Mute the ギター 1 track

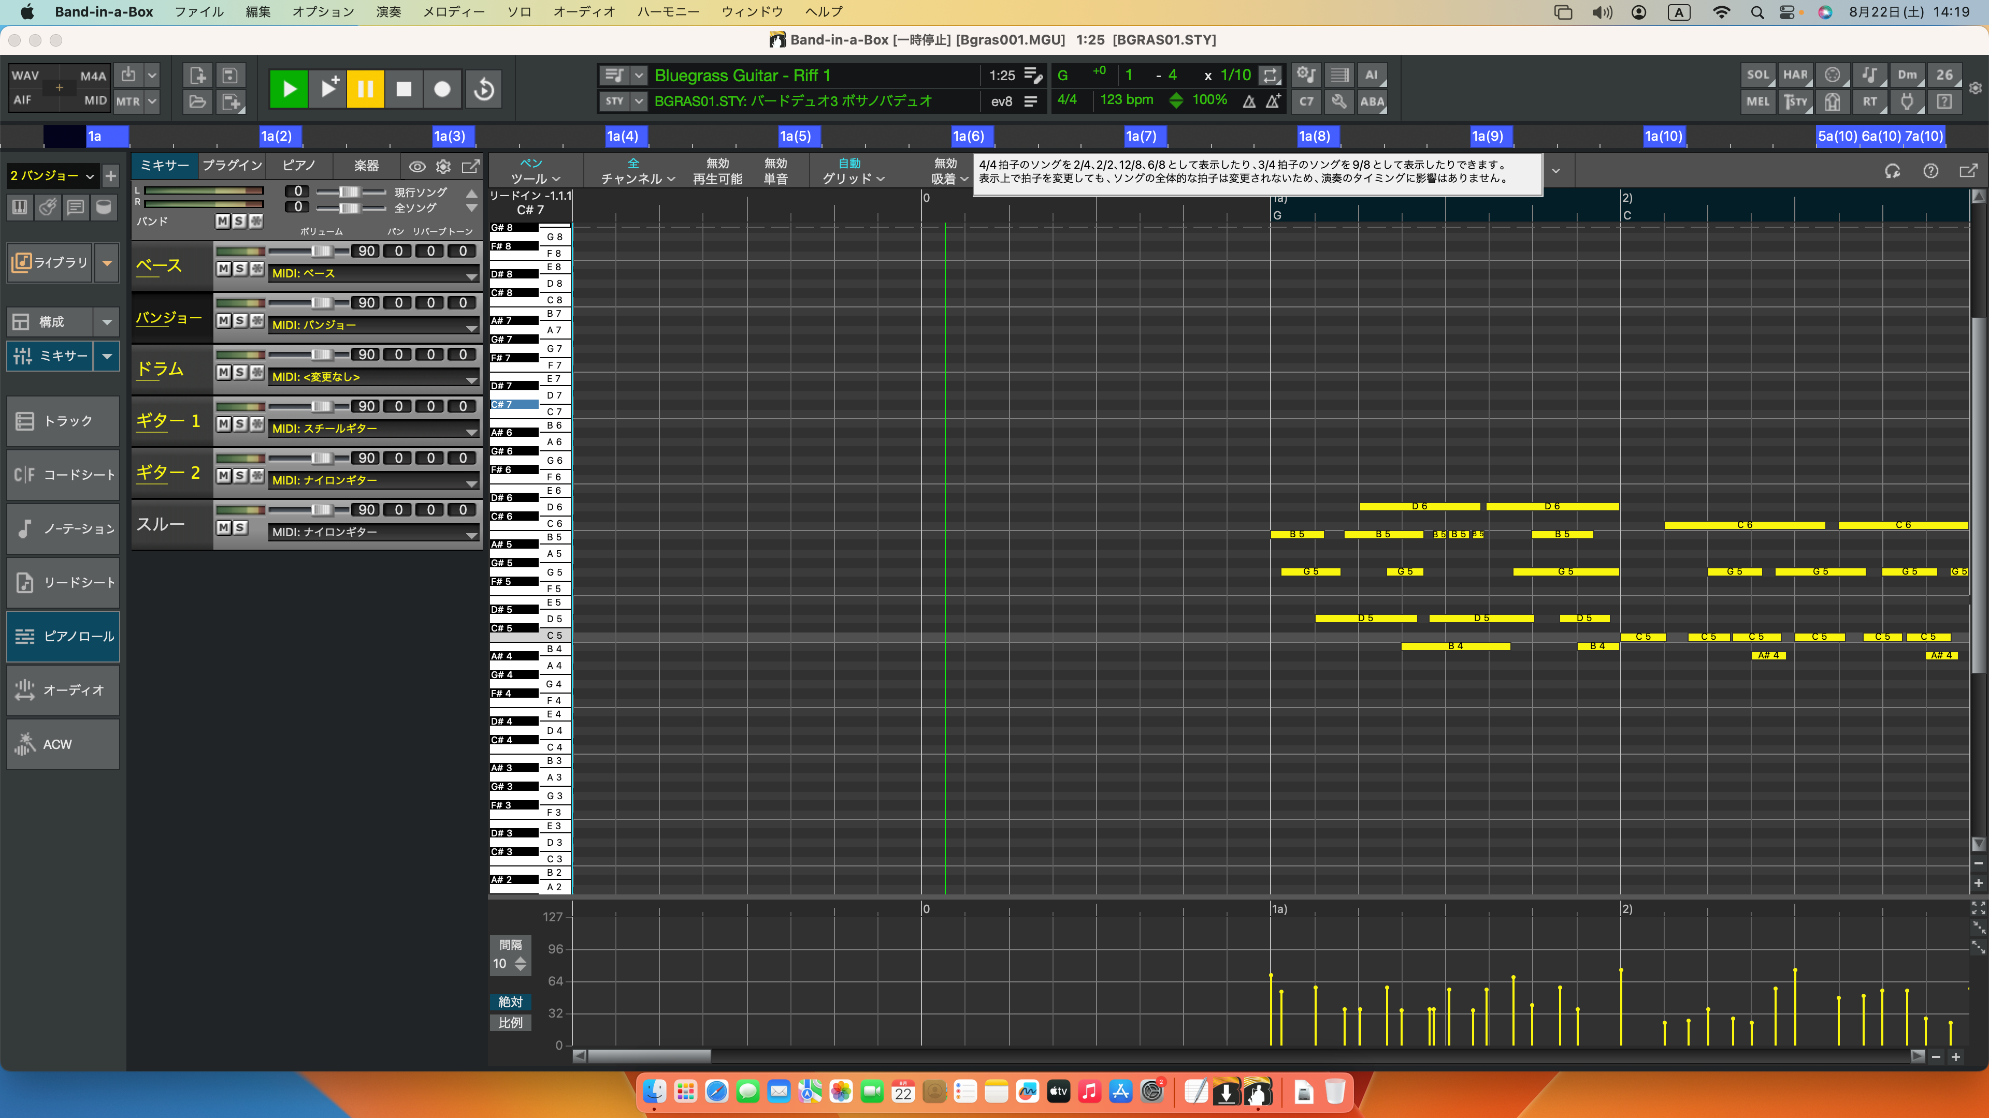(x=223, y=423)
